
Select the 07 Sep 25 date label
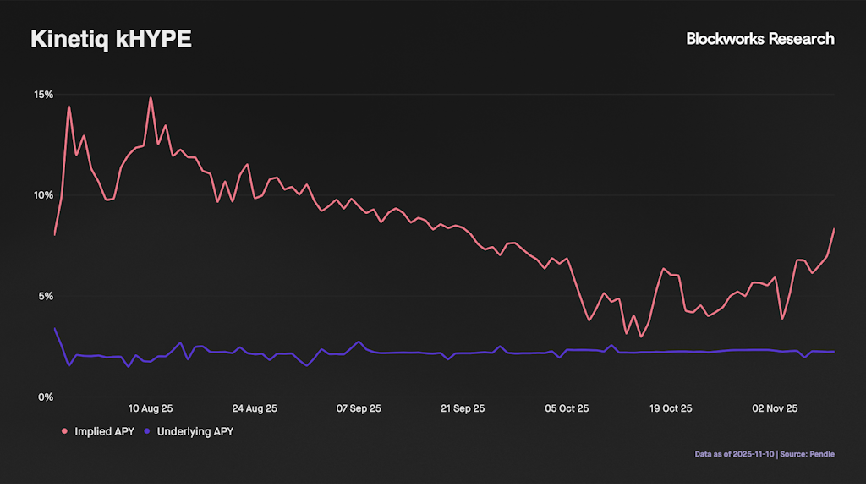coord(359,408)
